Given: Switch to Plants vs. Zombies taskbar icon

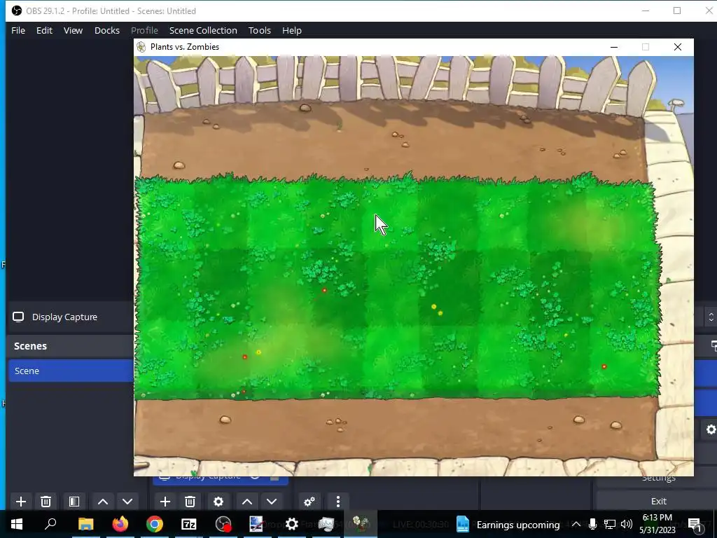Looking at the screenshot, I should tap(361, 524).
